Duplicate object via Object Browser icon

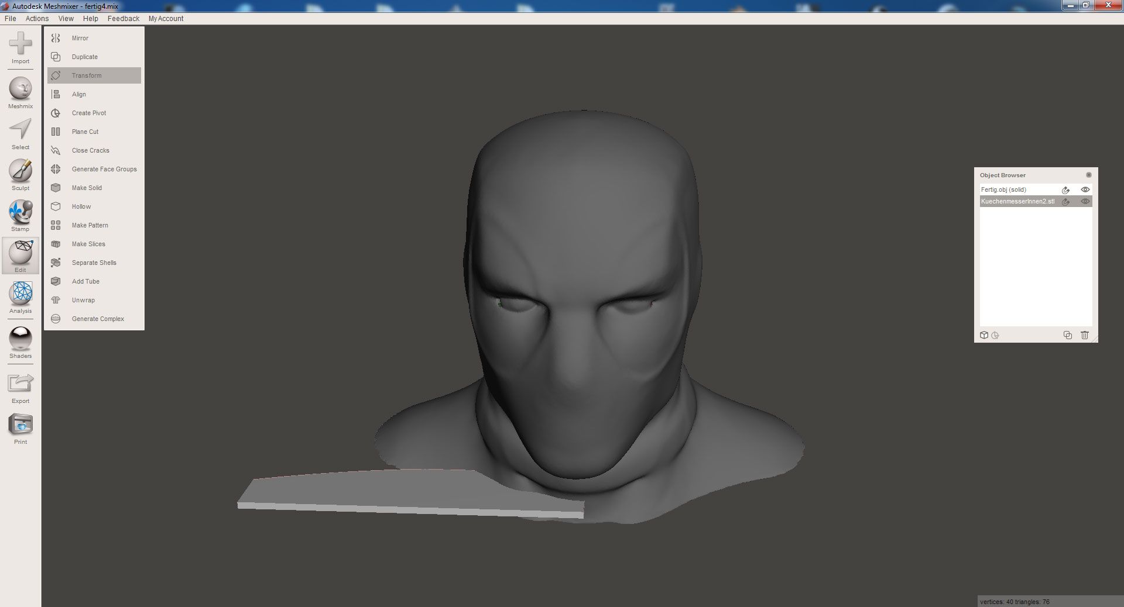click(x=1067, y=335)
